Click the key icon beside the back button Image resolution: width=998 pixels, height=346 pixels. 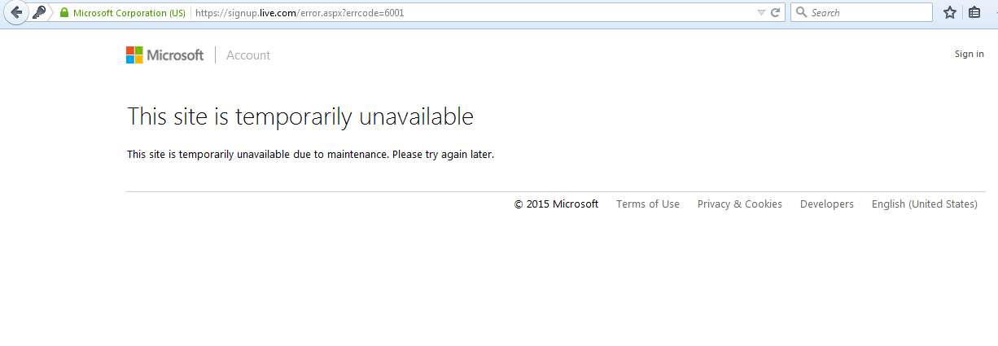click(39, 12)
